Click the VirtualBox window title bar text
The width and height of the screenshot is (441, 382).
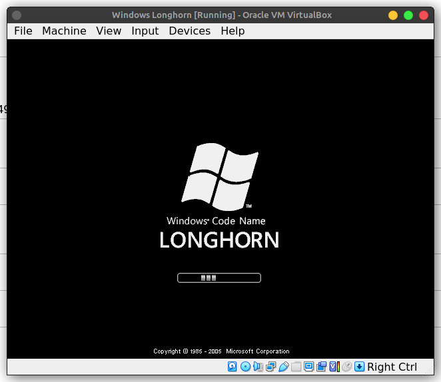(222, 15)
